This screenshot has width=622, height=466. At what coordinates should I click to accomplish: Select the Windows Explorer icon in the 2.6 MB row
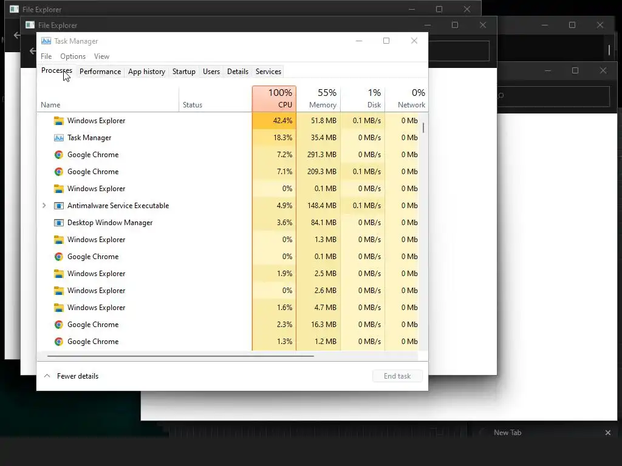click(59, 291)
